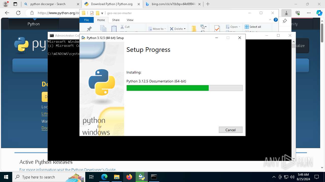This screenshot has width=325, height=182.
Task: Switch to Home ribbon tab in File Explorer
Action: (x=101, y=20)
